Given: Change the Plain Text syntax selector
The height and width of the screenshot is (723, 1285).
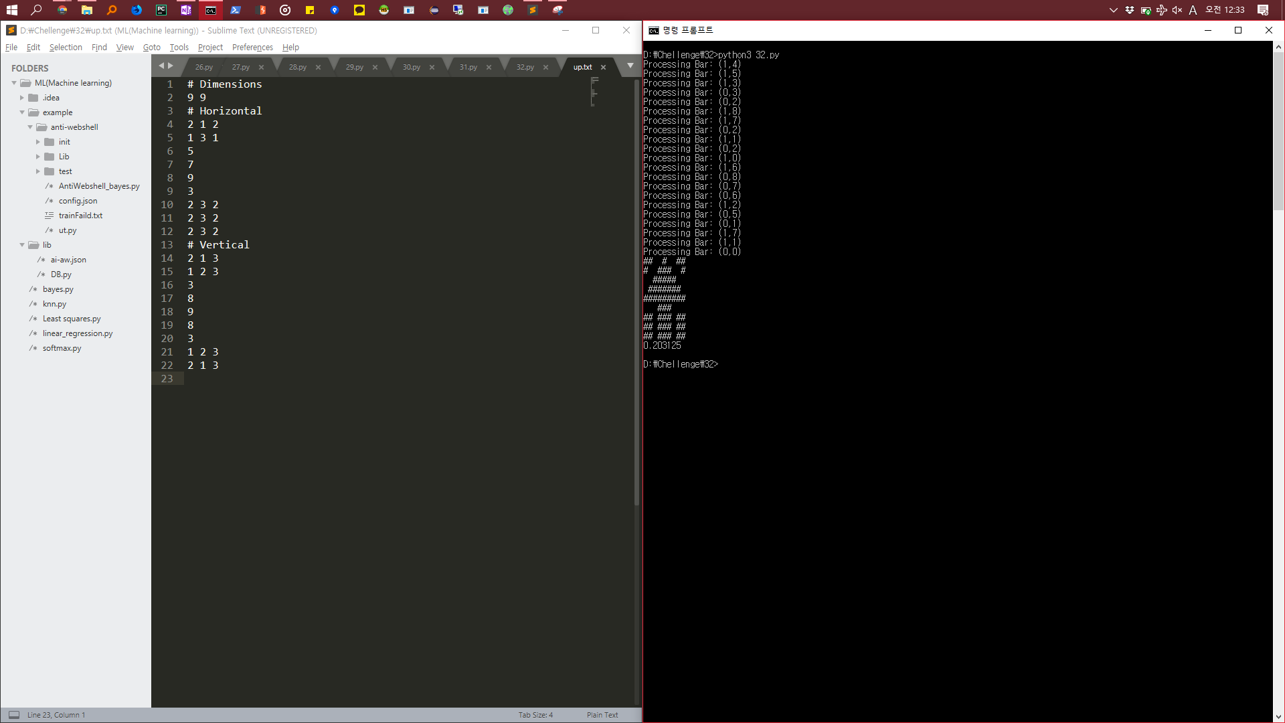Looking at the screenshot, I should 602,715.
